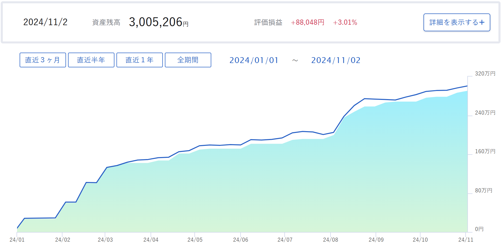Viewport: 501px width, 246px height.
Task: Click the 24/08 axis tick label
Action: pyautogui.click(x=331, y=240)
